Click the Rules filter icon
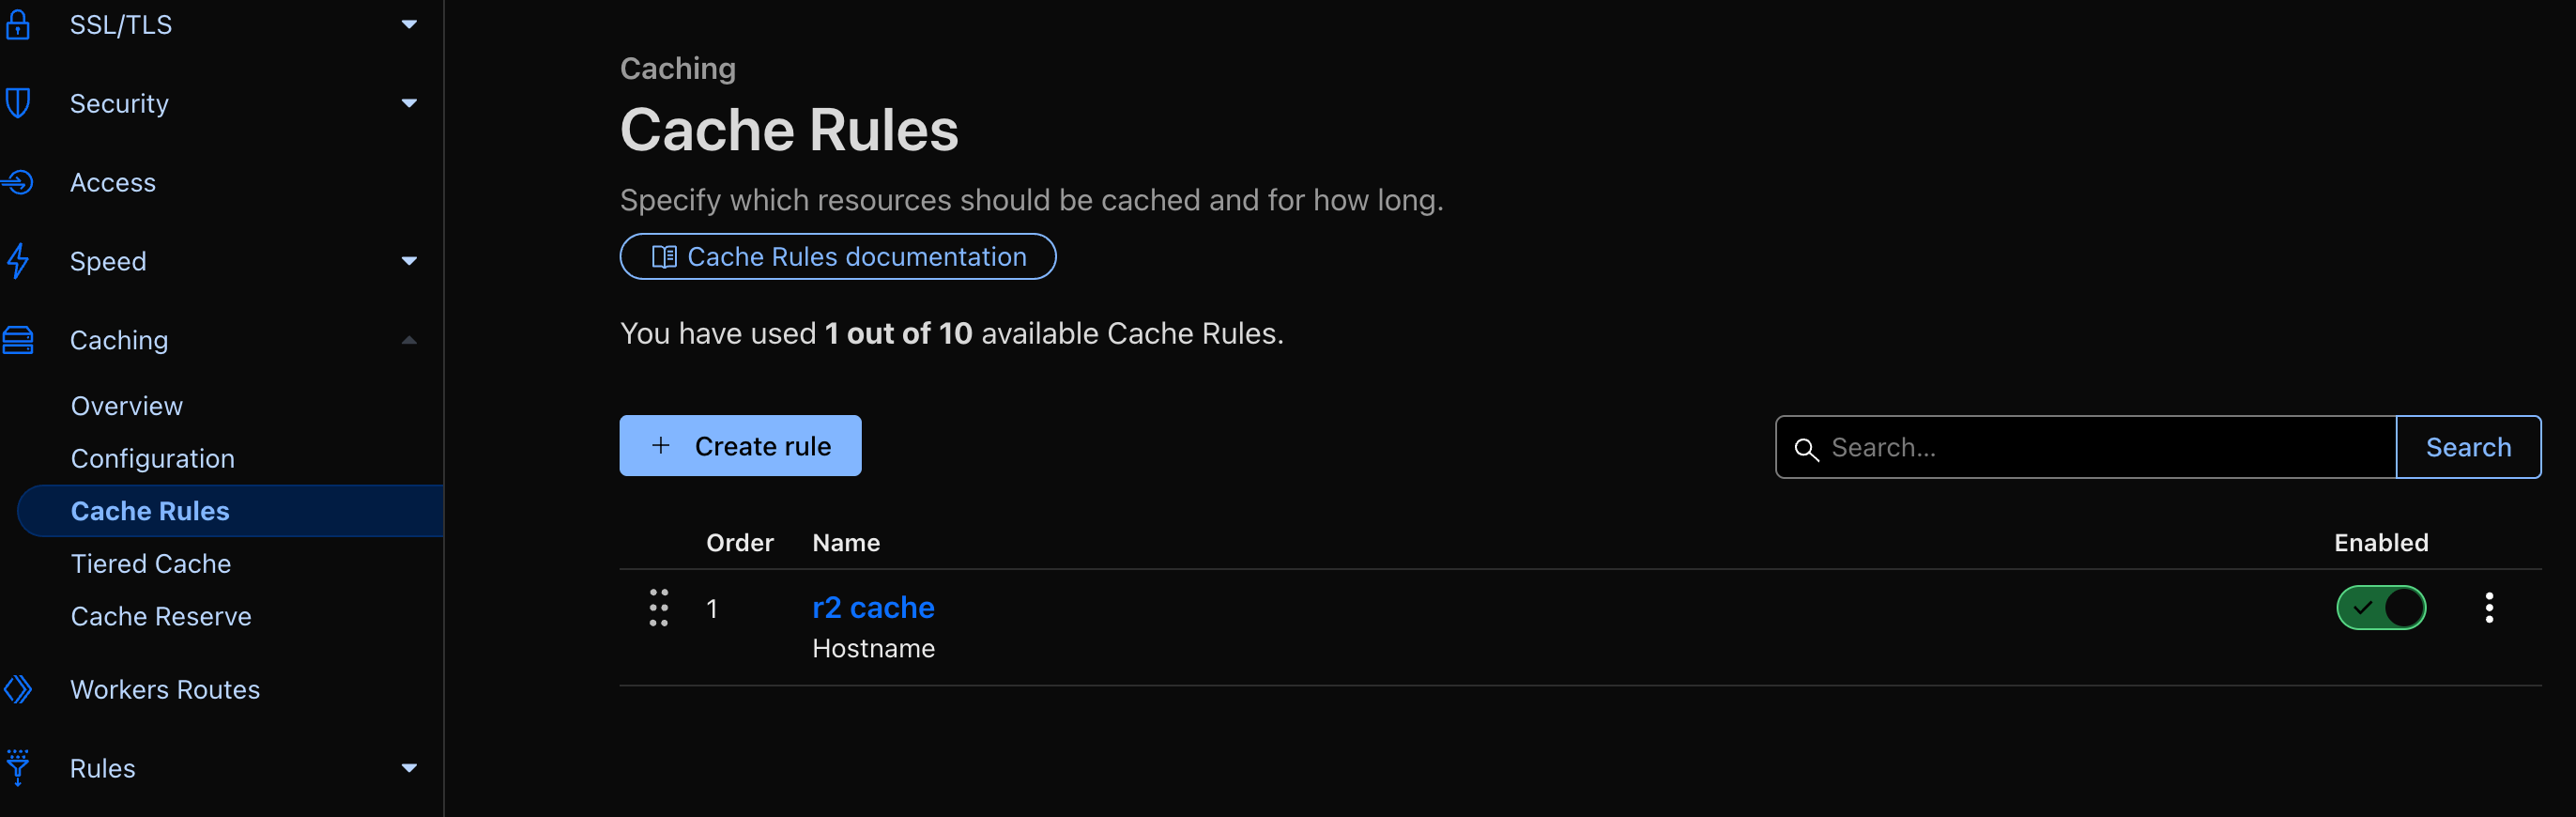Image resolution: width=2576 pixels, height=817 pixels. pos(18,768)
